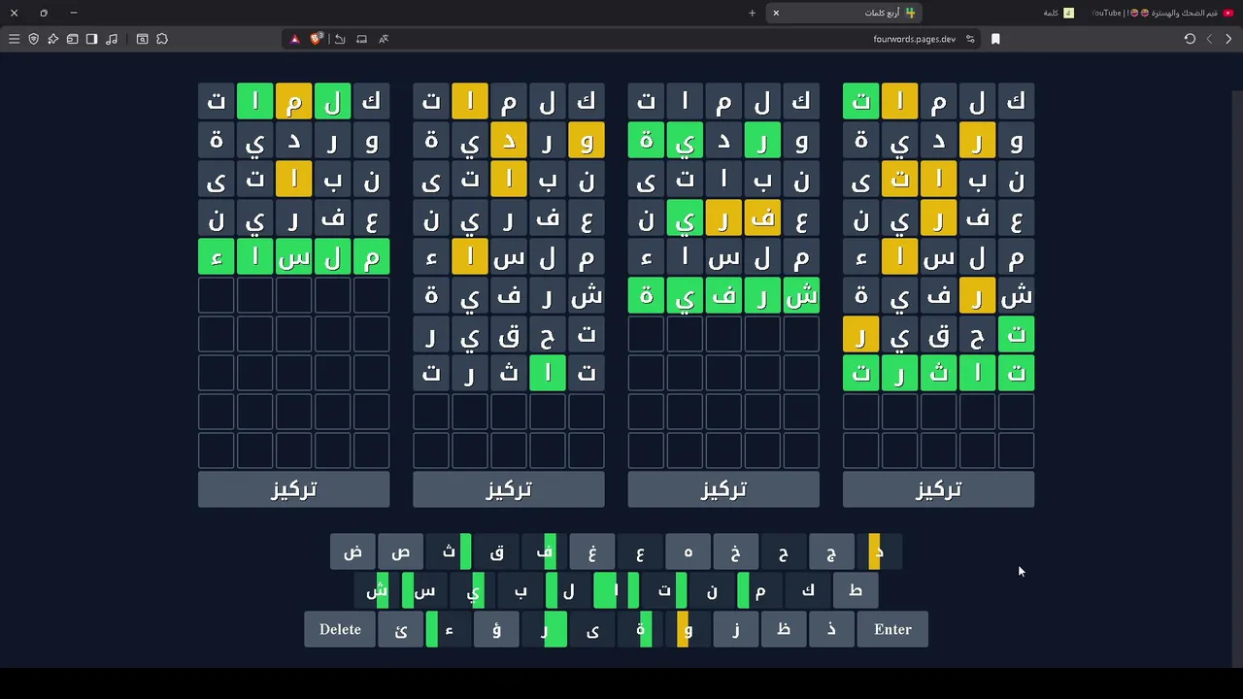Tap the ف key
The height and width of the screenshot is (699, 1243).
pyautogui.click(x=544, y=551)
